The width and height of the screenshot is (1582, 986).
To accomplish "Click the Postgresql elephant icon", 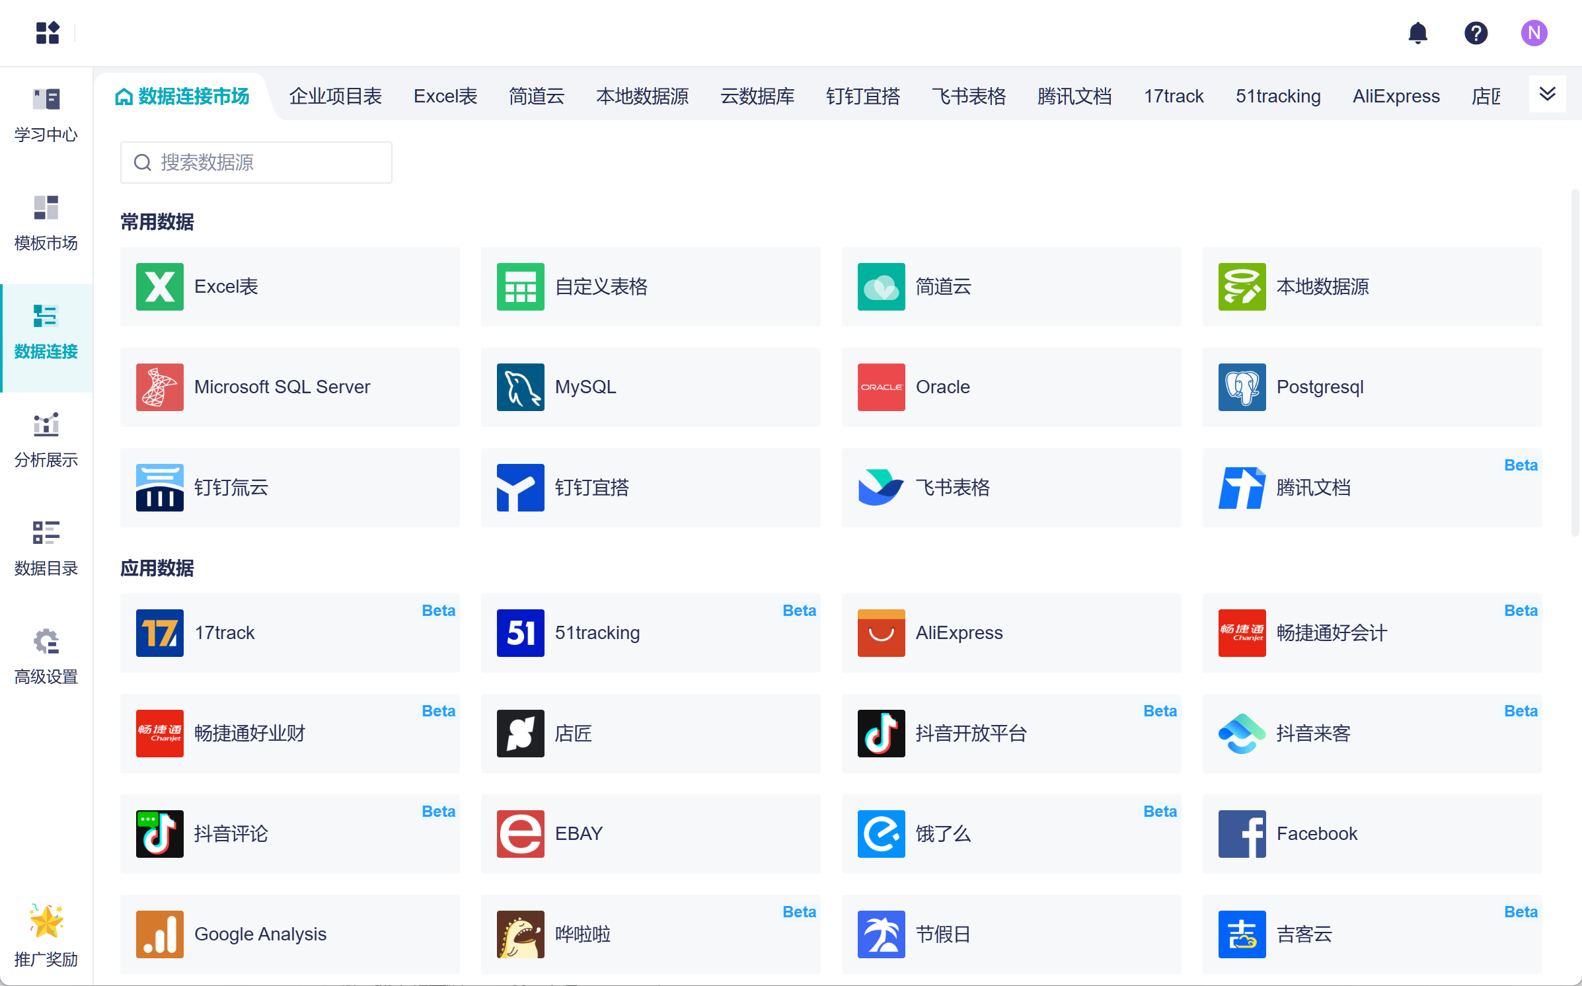I will (1242, 387).
